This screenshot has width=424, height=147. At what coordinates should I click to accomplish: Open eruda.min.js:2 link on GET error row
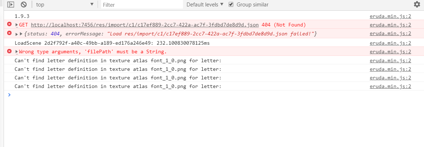click(390, 25)
